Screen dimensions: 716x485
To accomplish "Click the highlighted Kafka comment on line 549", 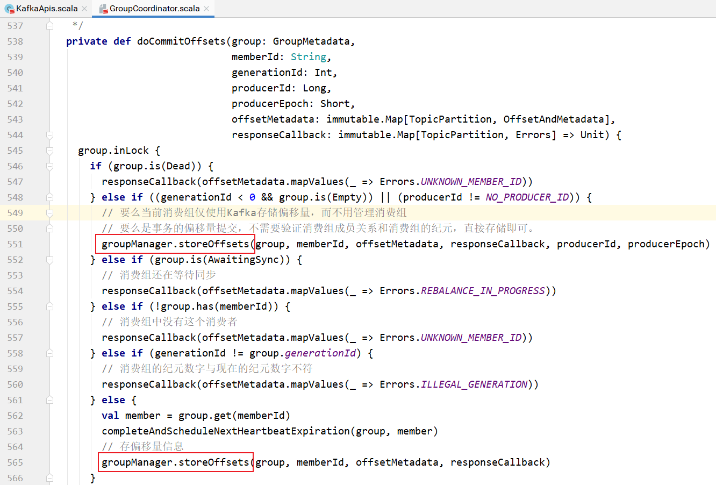I will tap(254, 213).
